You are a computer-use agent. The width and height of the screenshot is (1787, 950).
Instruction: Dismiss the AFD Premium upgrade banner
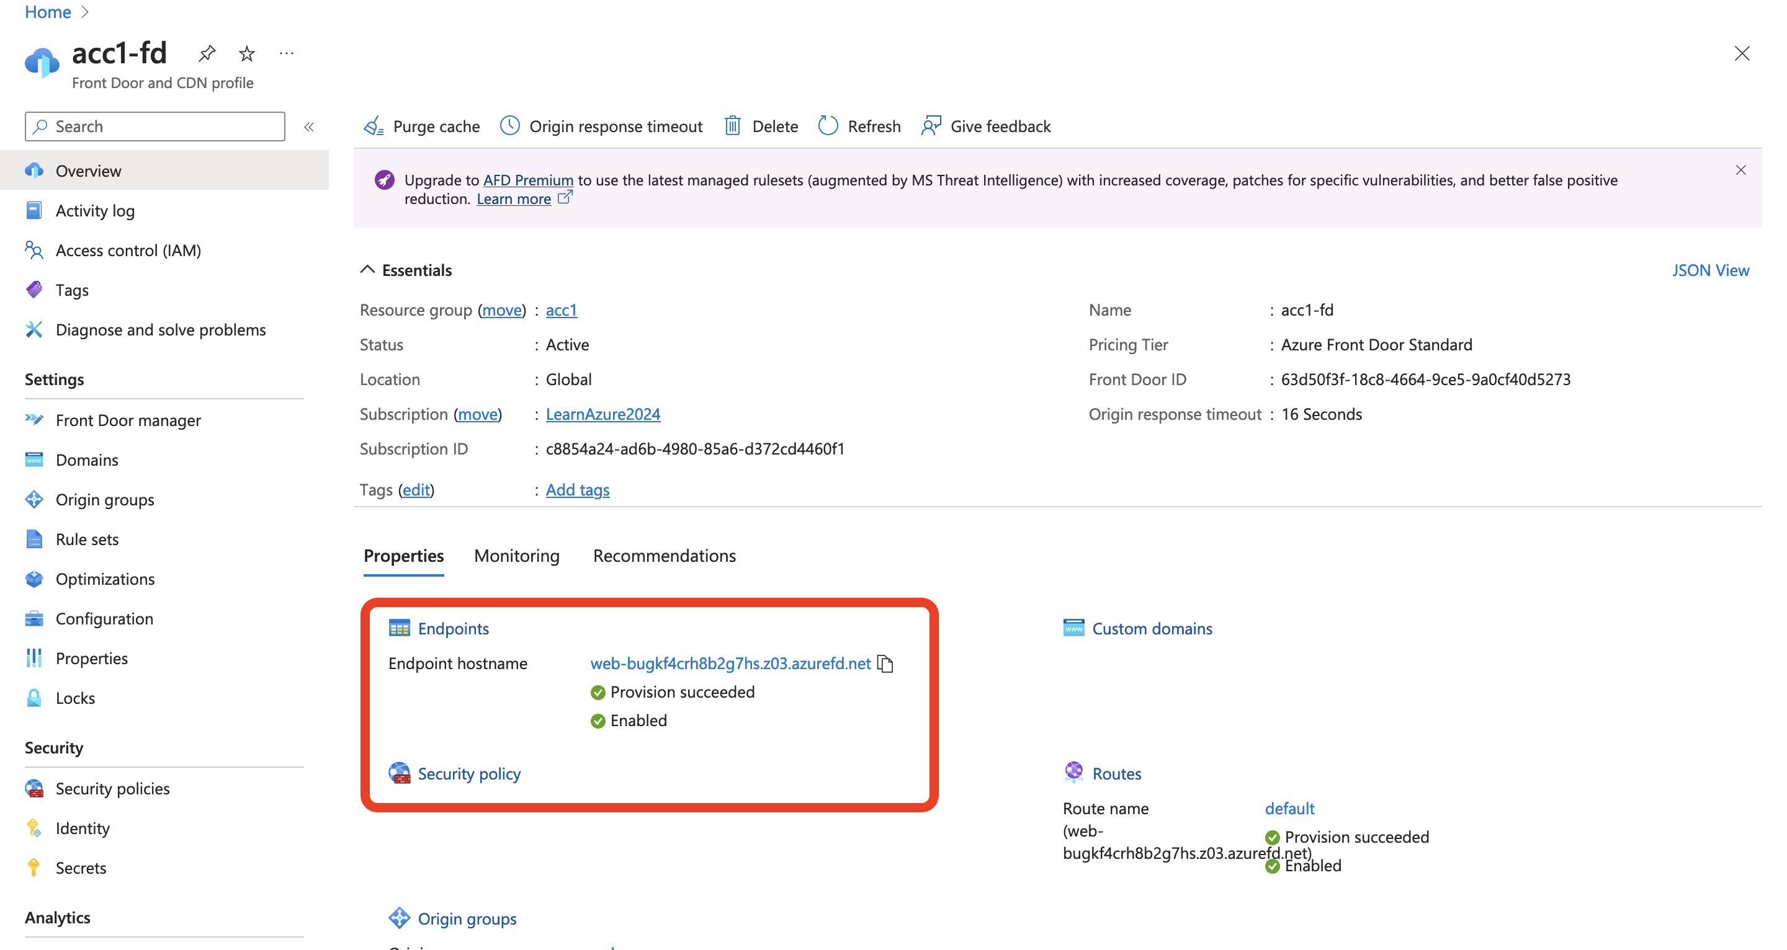1741,169
